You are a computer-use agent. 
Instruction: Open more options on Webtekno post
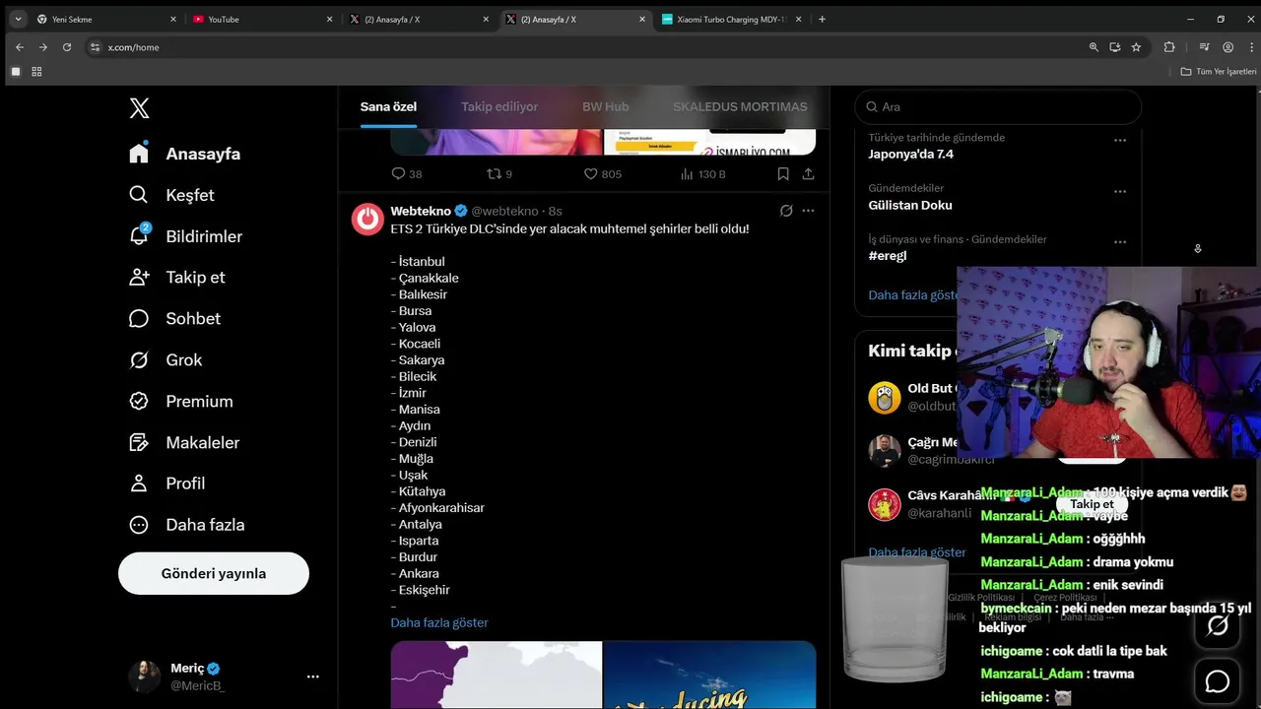point(809,211)
